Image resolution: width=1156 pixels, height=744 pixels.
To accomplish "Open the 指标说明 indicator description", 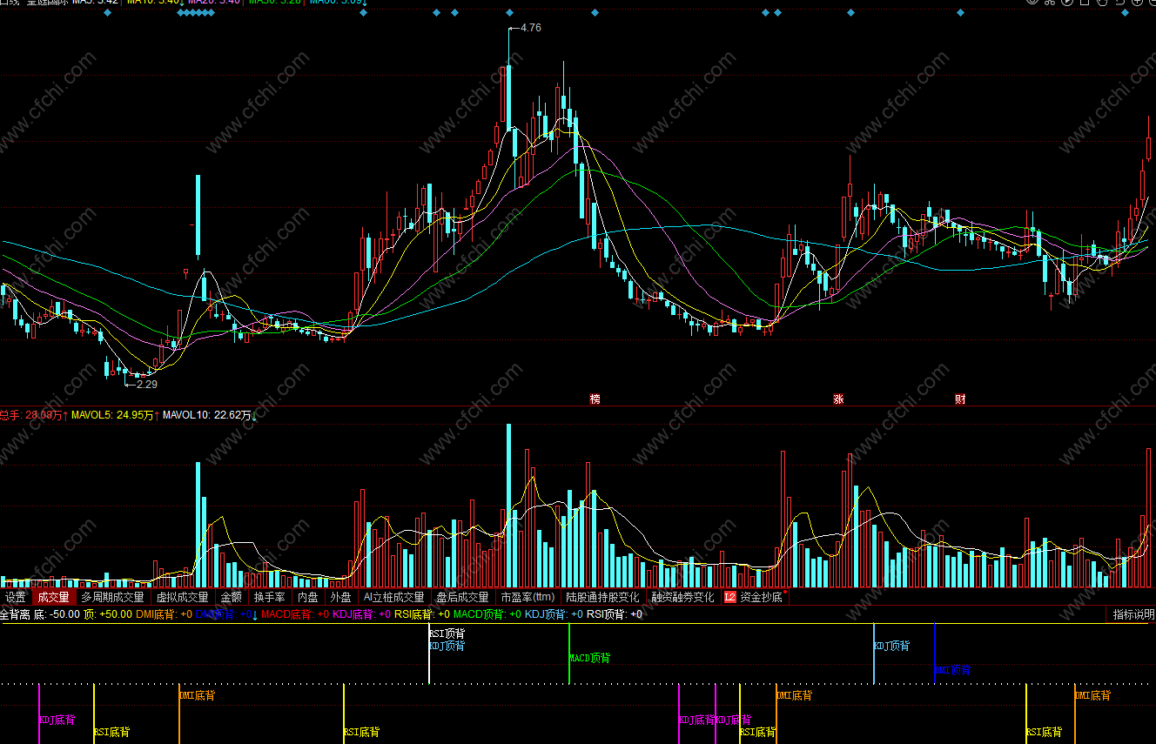I will 1132,614.
